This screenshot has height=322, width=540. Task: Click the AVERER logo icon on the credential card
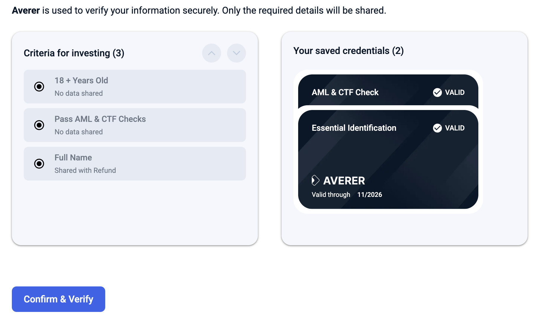point(315,180)
